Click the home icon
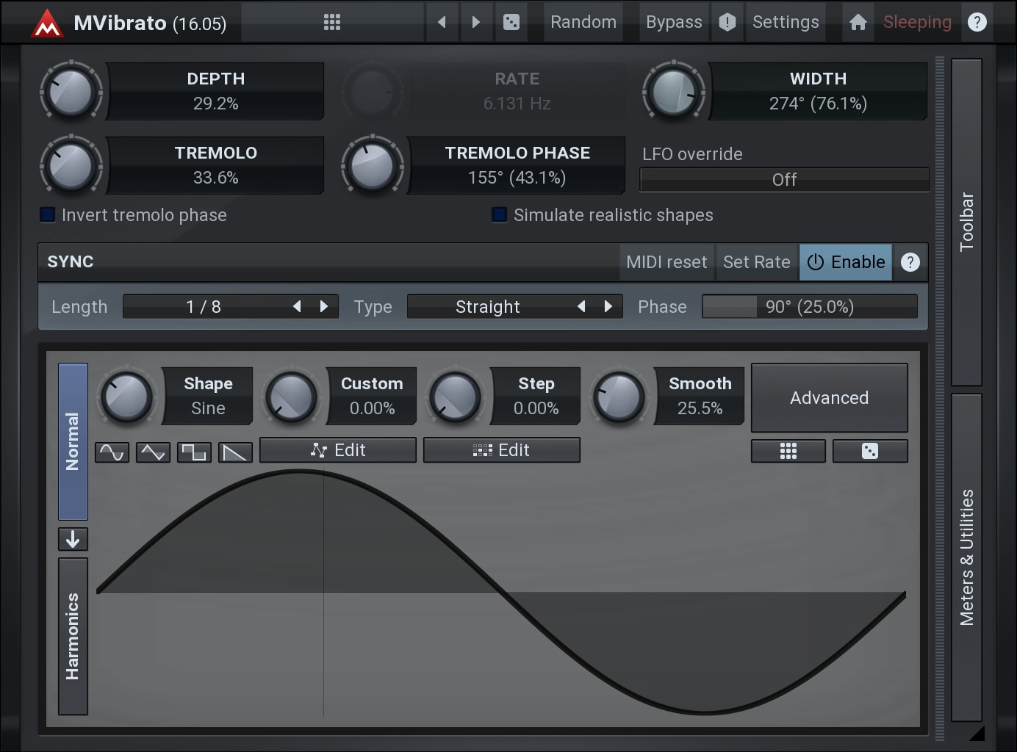1017x752 pixels. [858, 22]
